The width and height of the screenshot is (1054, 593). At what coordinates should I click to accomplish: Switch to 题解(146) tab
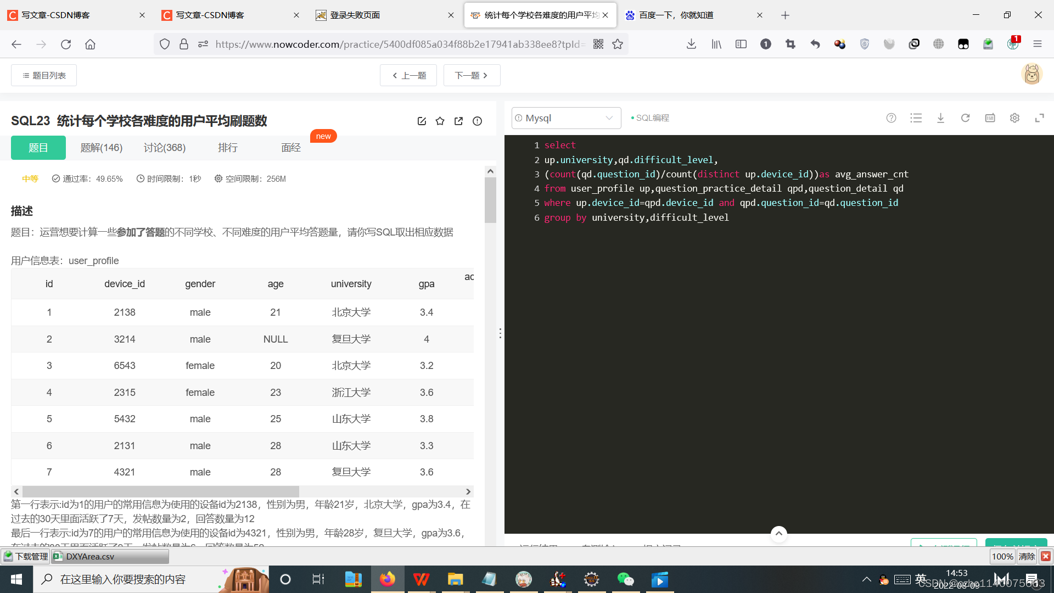tap(102, 148)
